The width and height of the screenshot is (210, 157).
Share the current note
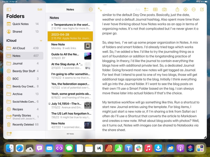point(177,9)
